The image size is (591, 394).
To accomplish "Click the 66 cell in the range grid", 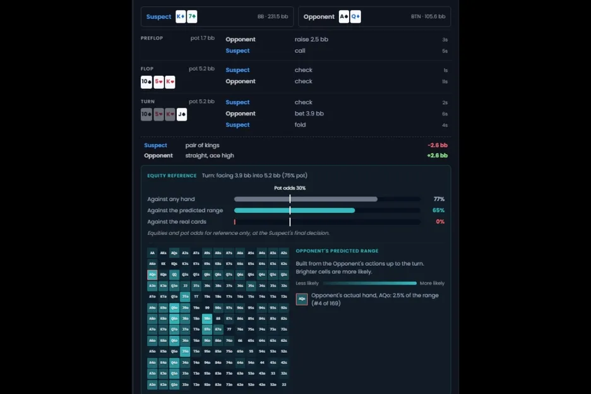I will click(x=240, y=340).
